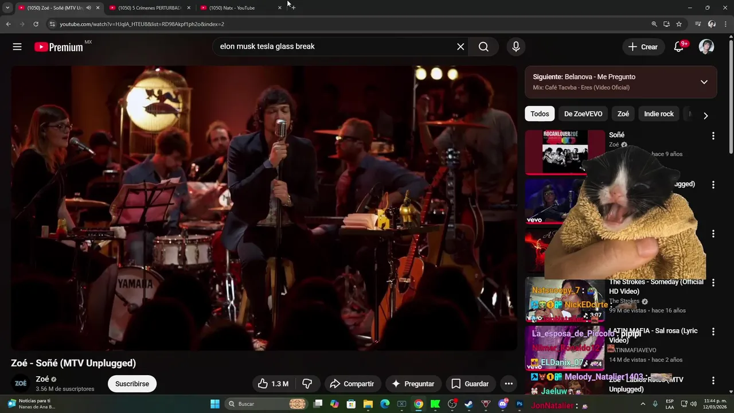Open YouTube notifications bell
Image resolution: width=734 pixels, height=413 pixels.
pos(679,47)
